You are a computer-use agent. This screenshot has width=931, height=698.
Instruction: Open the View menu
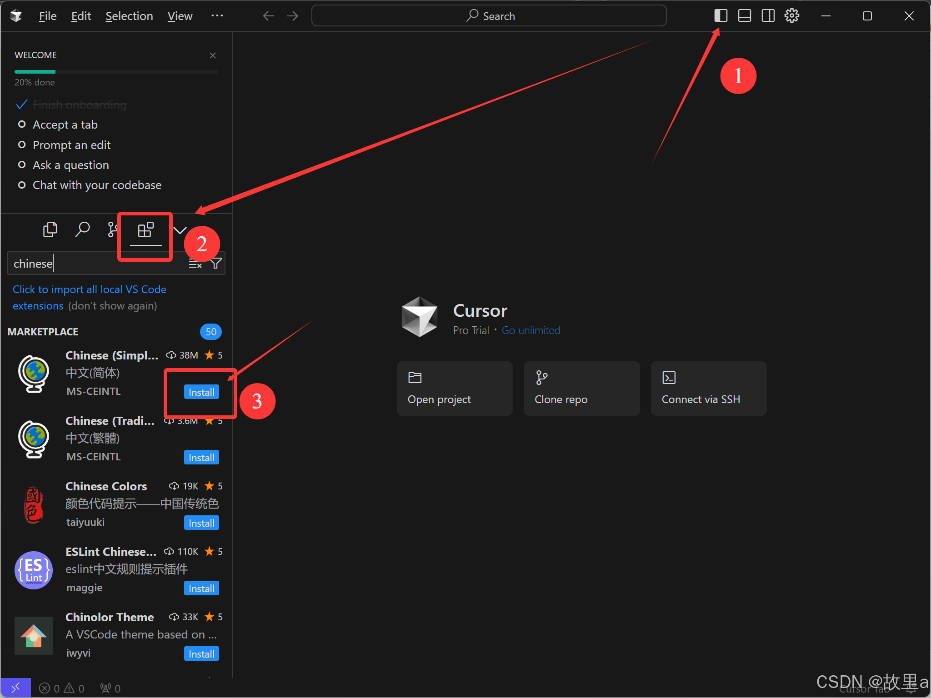[180, 16]
